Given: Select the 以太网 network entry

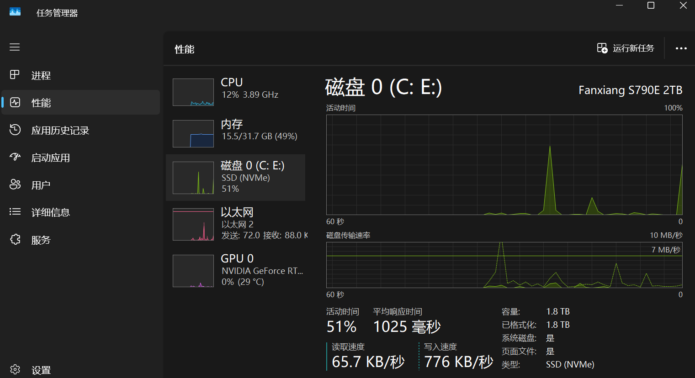Looking at the screenshot, I should (235, 224).
